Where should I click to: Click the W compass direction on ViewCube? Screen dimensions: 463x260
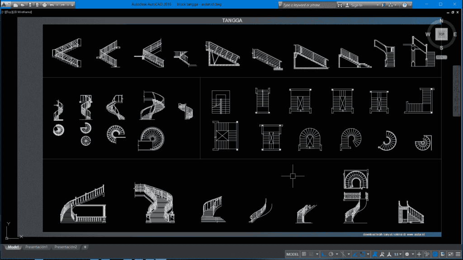[428, 34]
